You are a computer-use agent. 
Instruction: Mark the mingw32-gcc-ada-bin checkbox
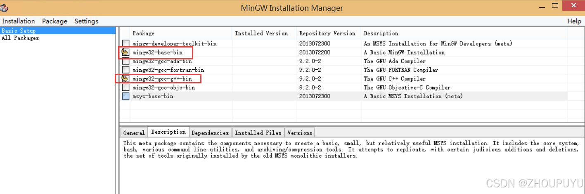pyautogui.click(x=126, y=61)
